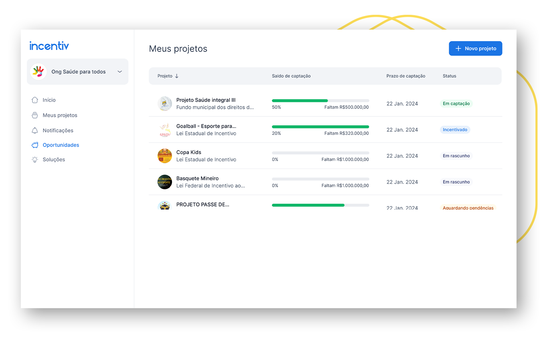Click the Ong Saúde para todos avatar

pos(38,72)
